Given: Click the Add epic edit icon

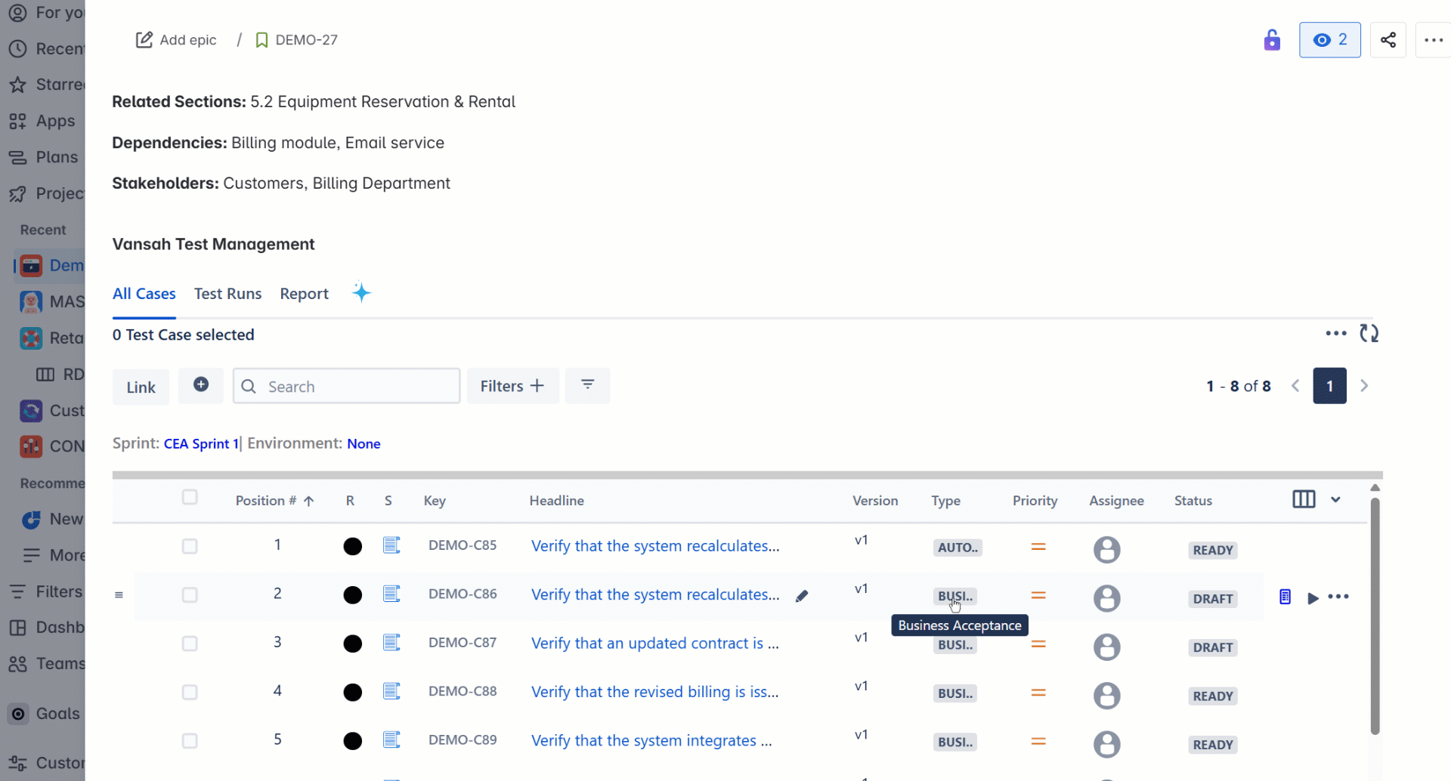Looking at the screenshot, I should tap(144, 40).
